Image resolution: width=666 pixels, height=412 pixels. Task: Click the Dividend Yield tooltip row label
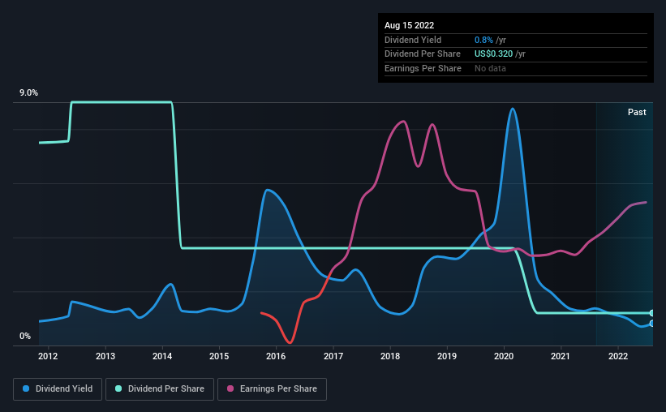coord(413,40)
